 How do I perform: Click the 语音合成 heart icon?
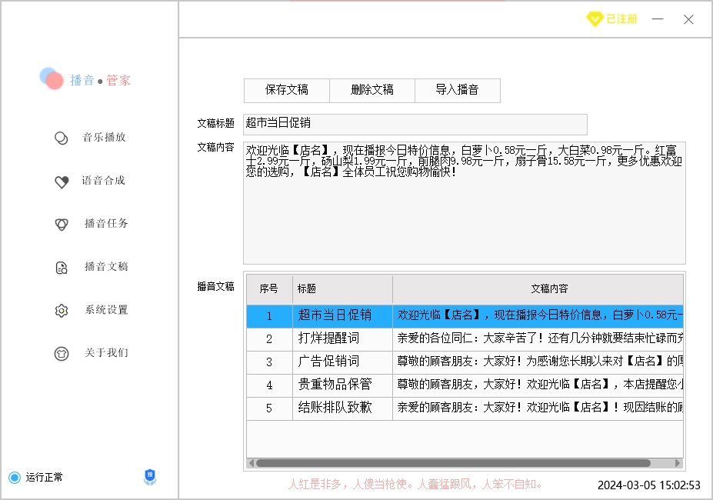[62, 182]
